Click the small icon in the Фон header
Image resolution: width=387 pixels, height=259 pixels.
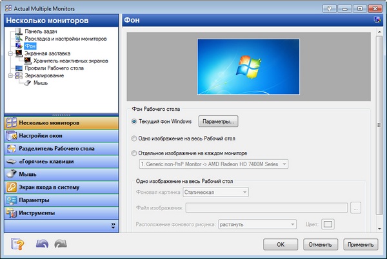pos(376,21)
